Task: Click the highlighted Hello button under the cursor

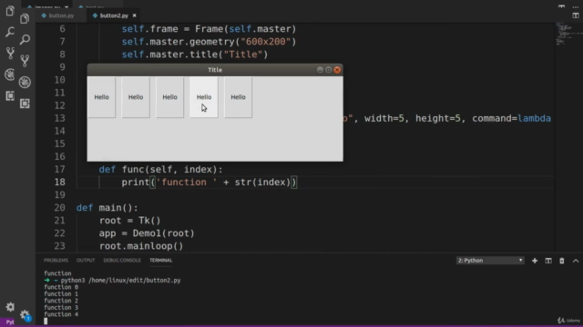Action: (204, 97)
